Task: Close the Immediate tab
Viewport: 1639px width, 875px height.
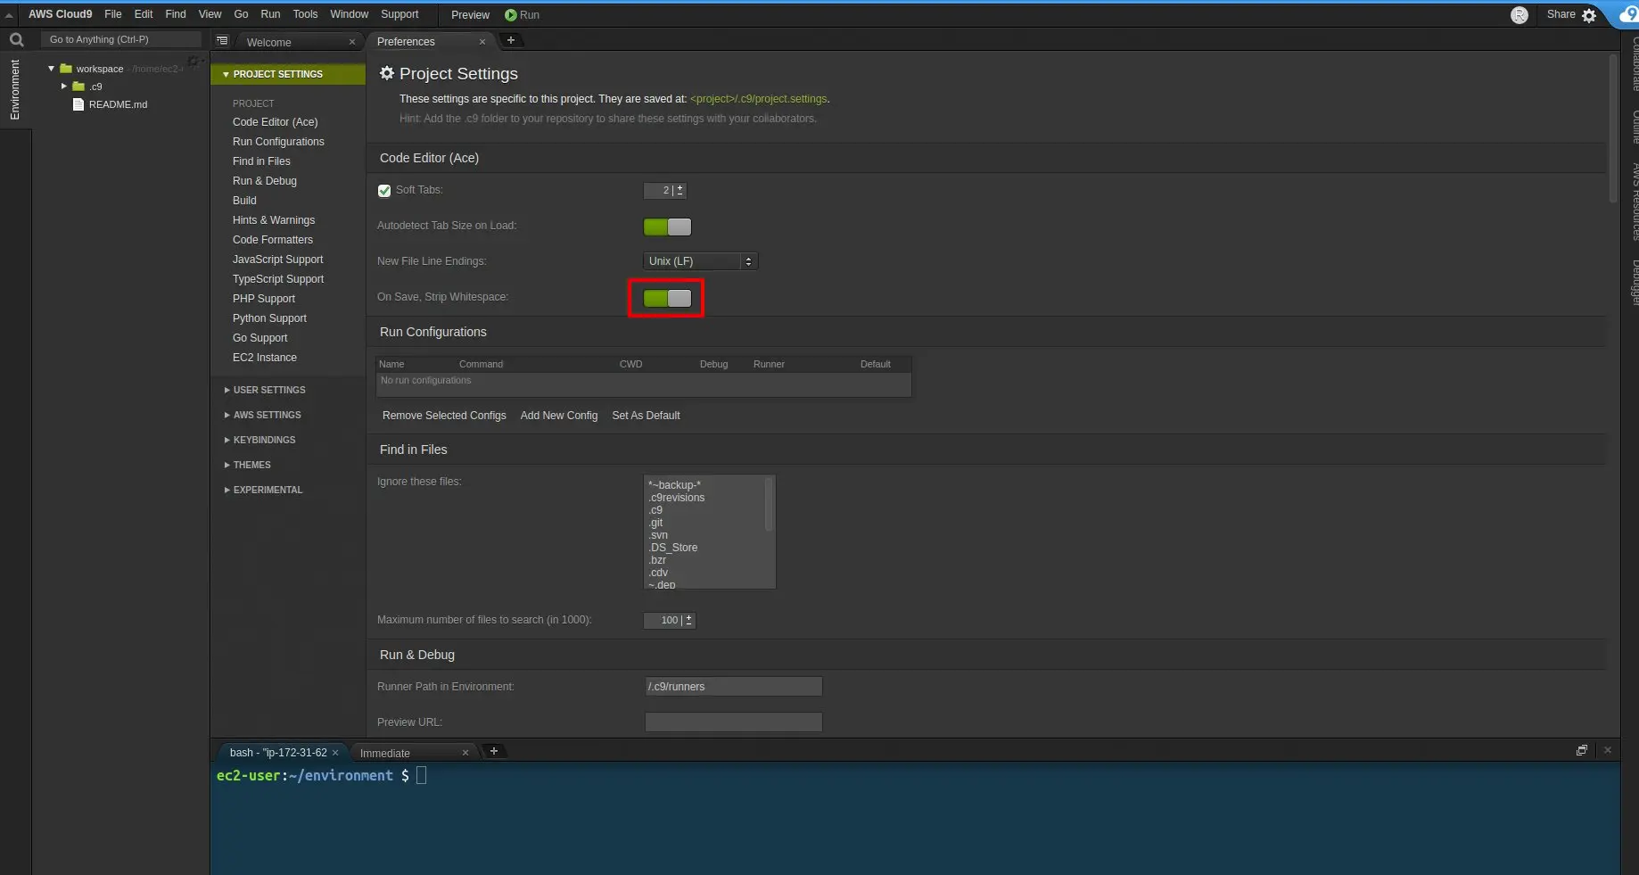Action: point(465,753)
